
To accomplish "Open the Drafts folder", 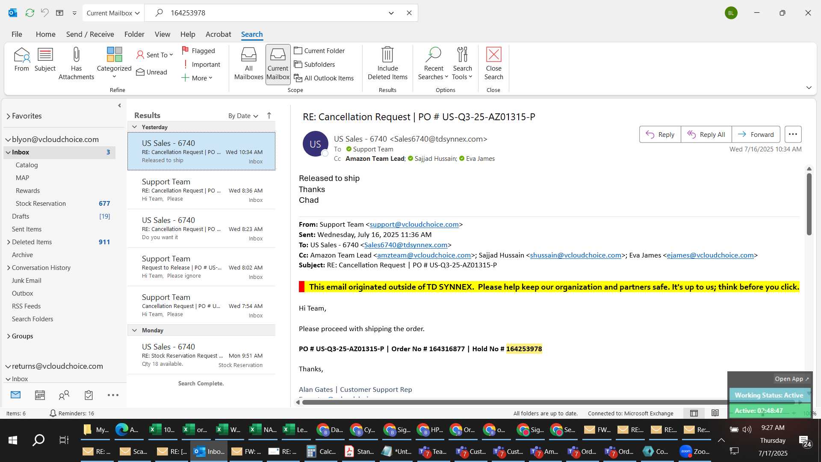I will point(21,216).
